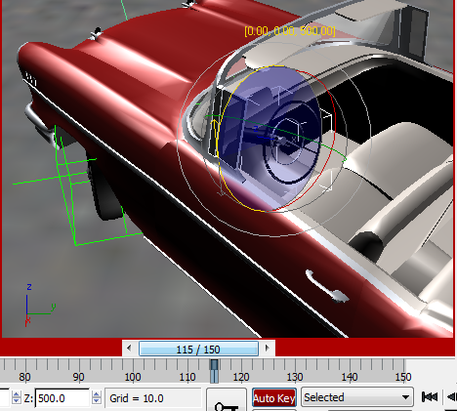The image size is (457, 411).
Task: Click the time slider's next frame arrow
Action: 268,349
